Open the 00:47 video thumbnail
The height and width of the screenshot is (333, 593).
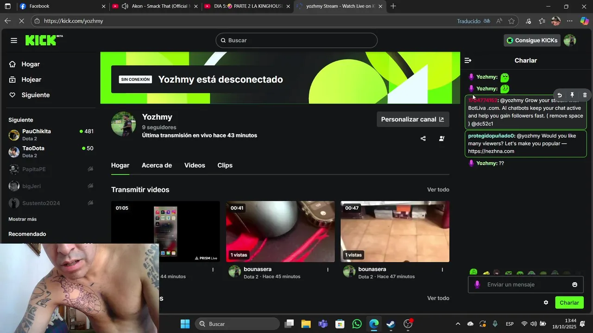(x=395, y=231)
